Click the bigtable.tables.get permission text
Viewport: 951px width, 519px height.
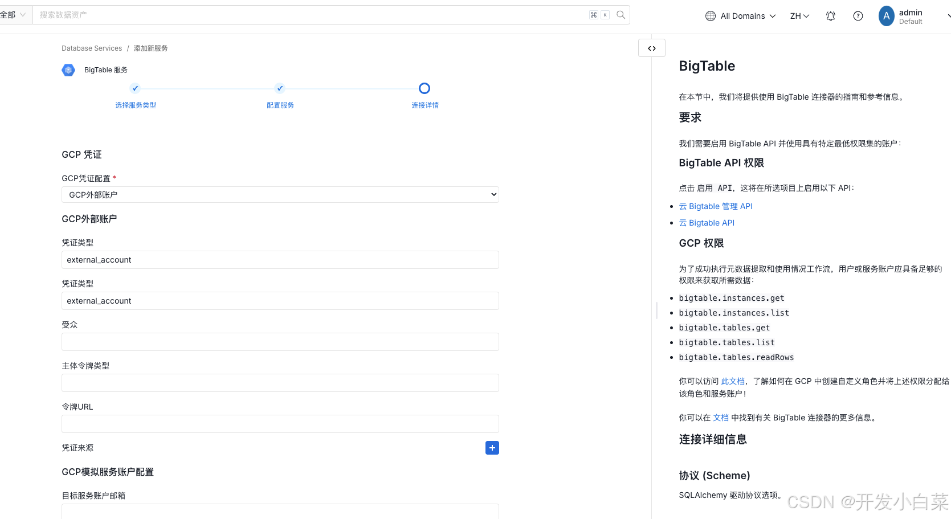tap(724, 328)
